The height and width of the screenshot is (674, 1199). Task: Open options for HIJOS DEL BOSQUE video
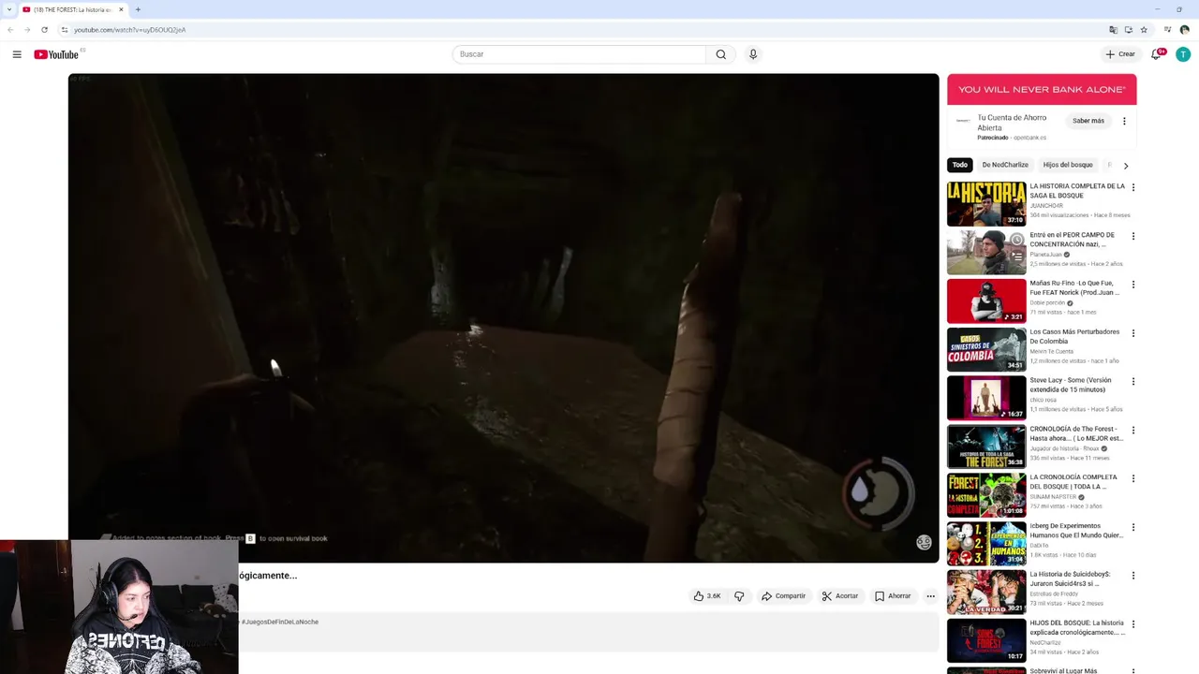1132,624
